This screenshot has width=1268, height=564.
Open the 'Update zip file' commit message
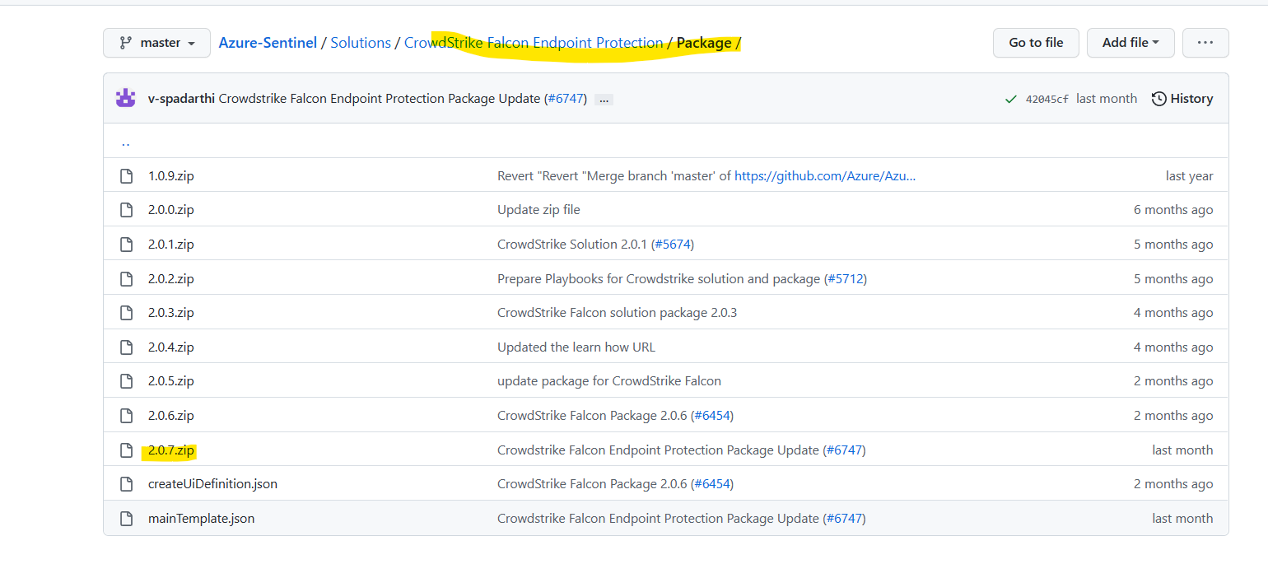coord(538,210)
